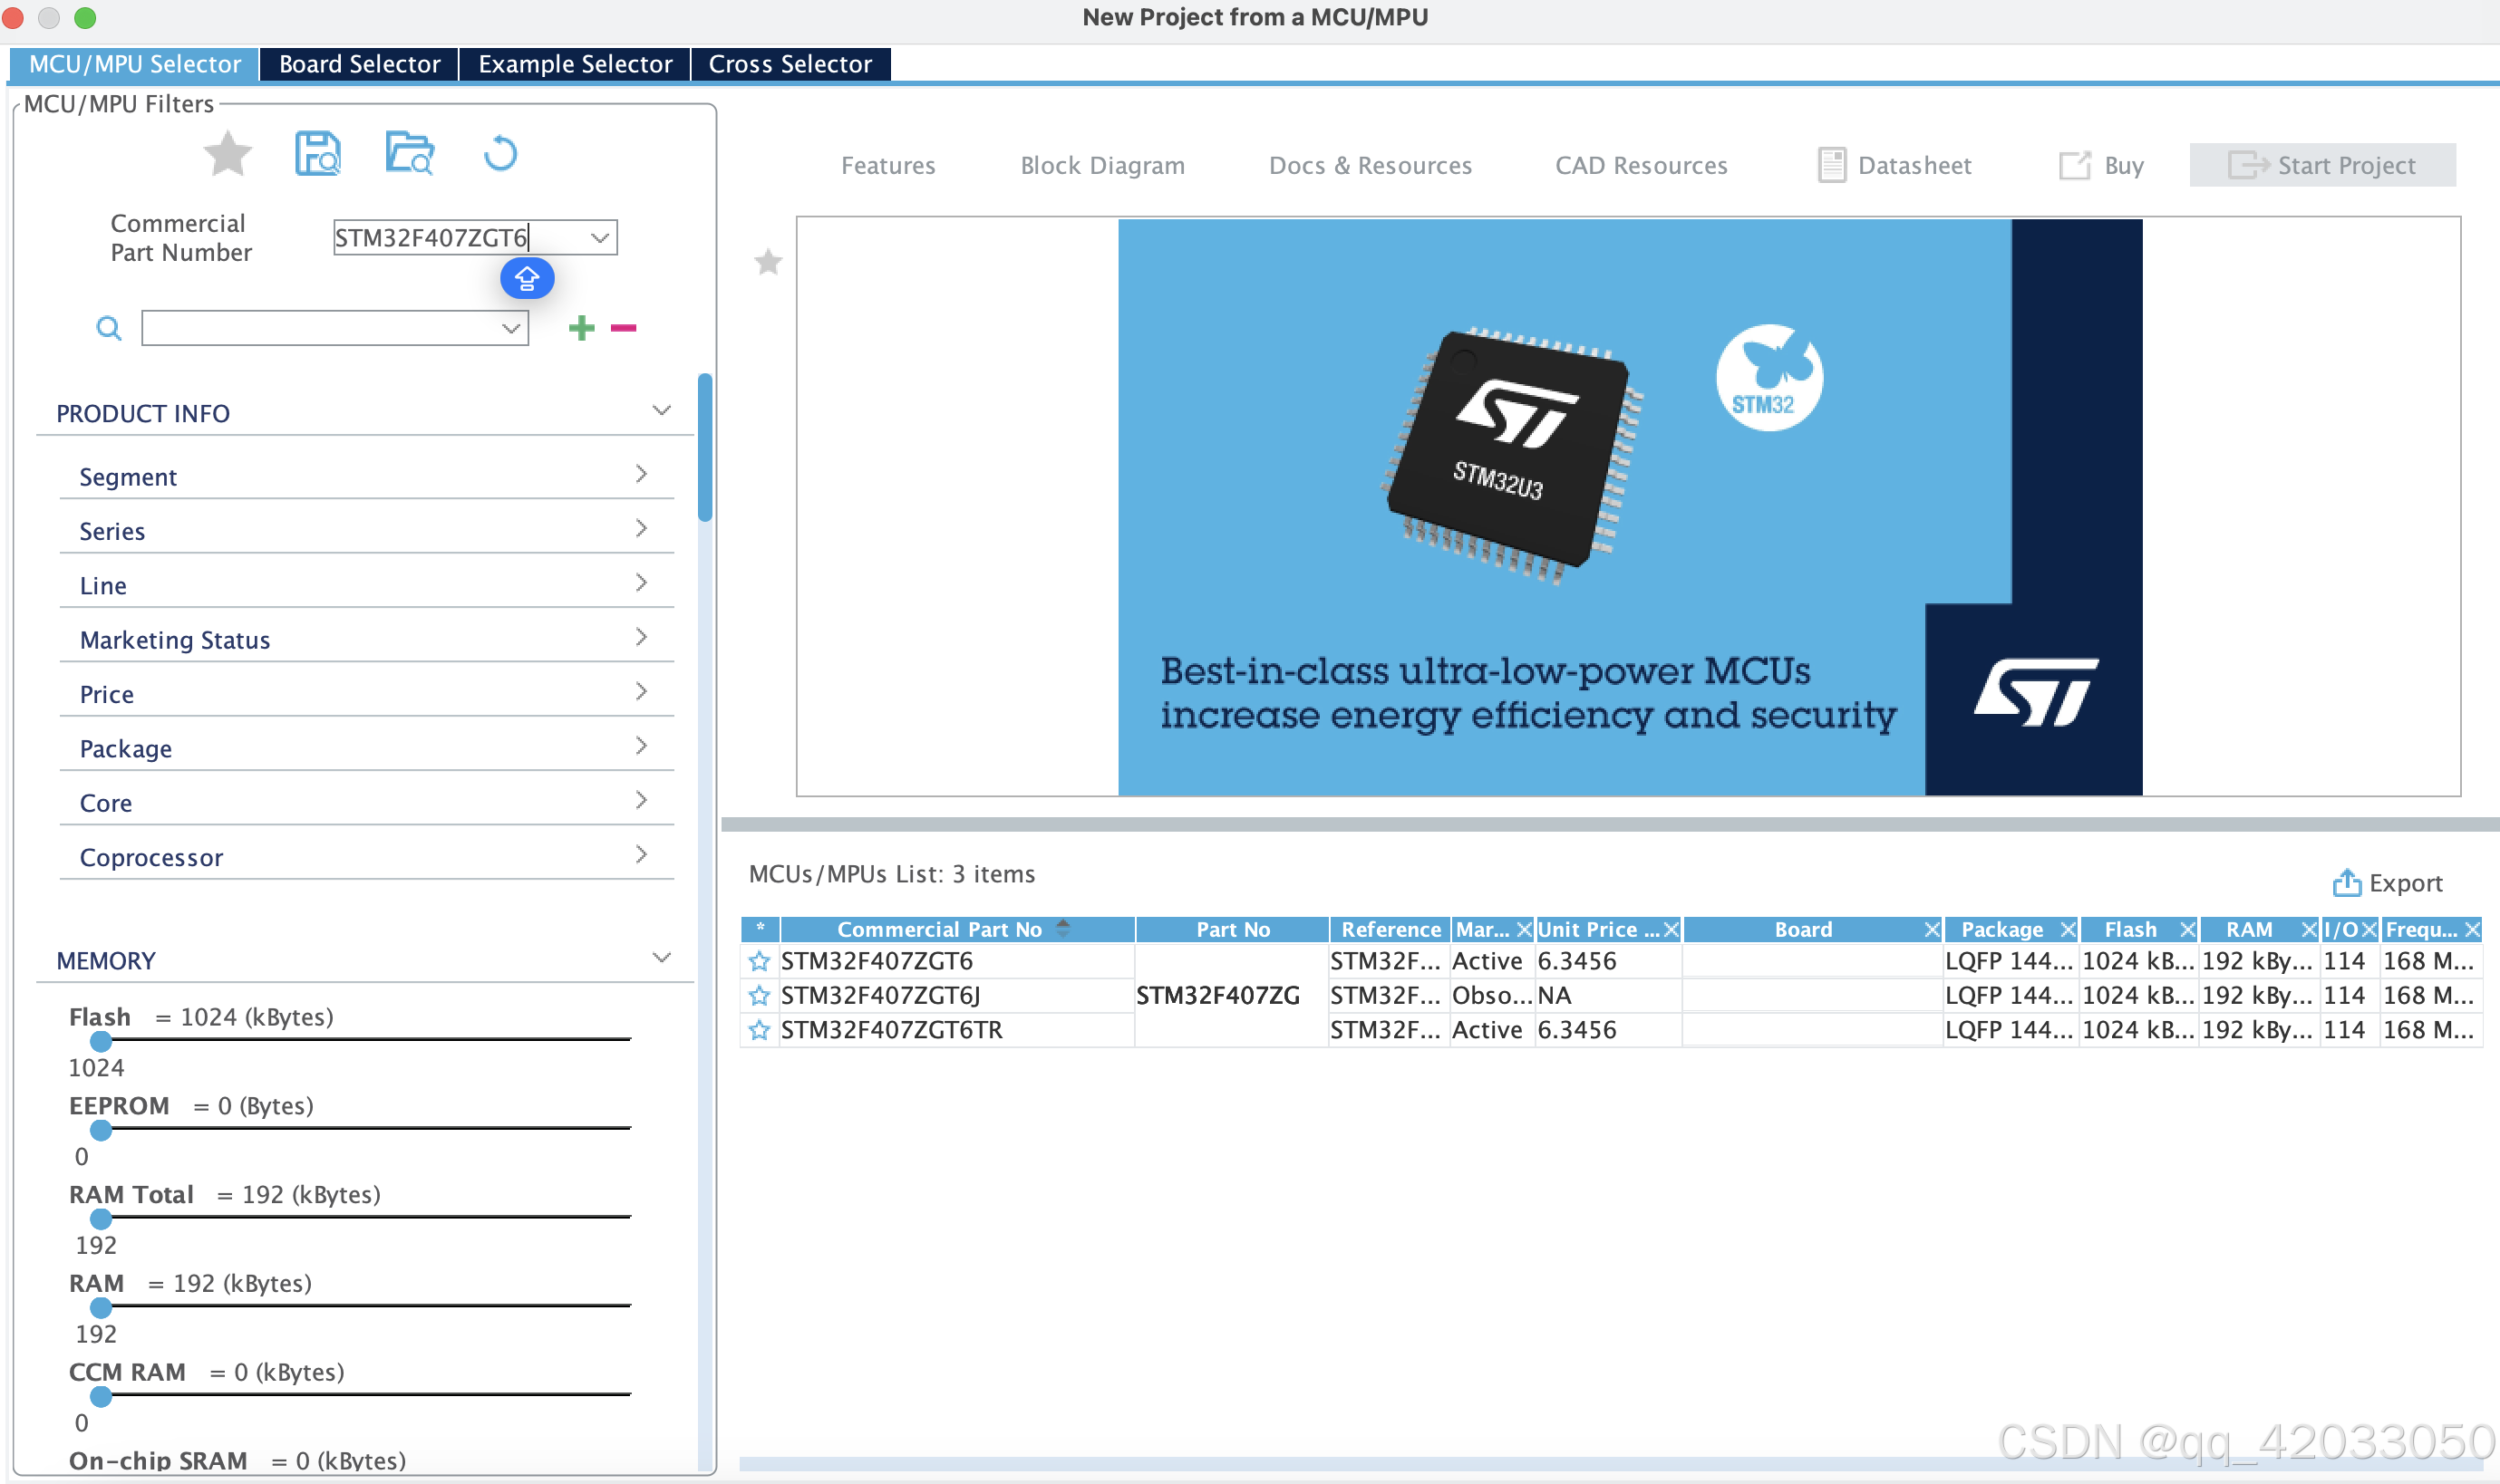Click the Flash memory slider handle
The height and width of the screenshot is (1484, 2500).
(x=101, y=1042)
